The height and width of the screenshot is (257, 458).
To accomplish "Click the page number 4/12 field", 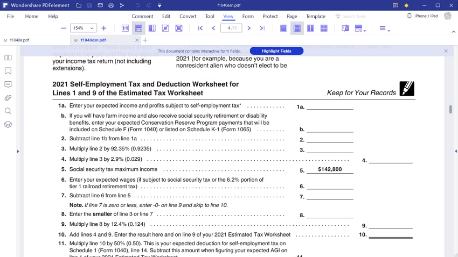I will [231, 28].
